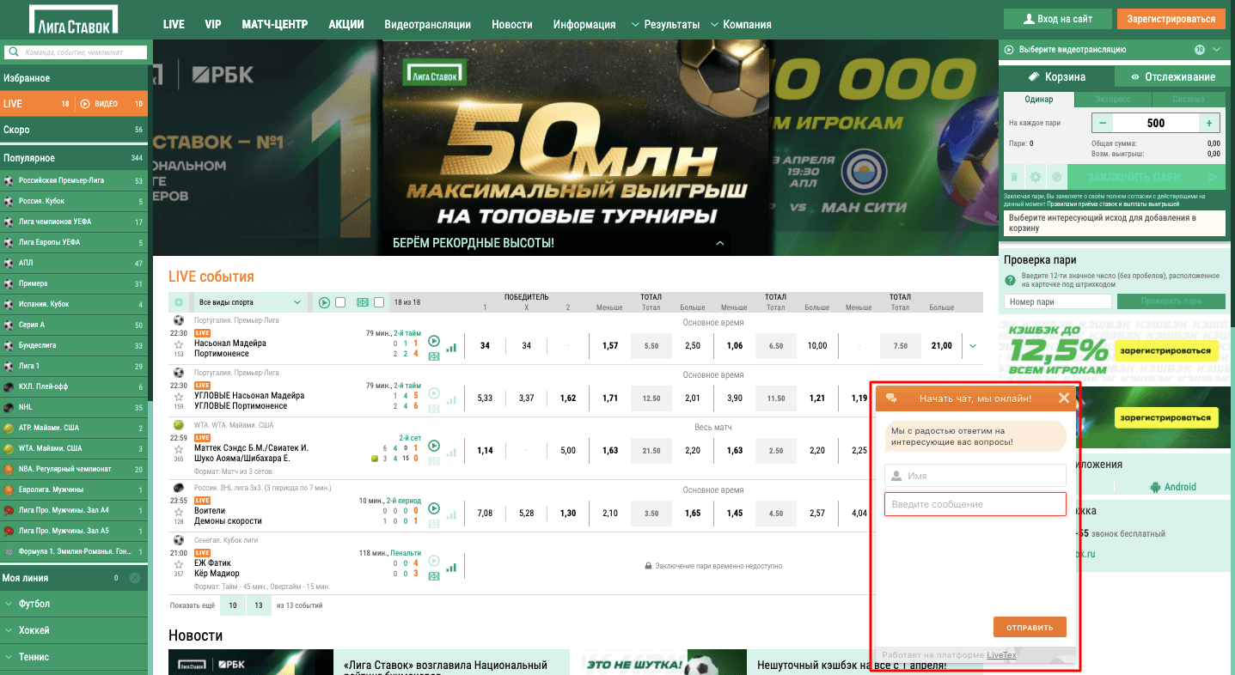Open statistics bars icon for Насьонал Мадейра
This screenshot has width=1235, height=675.
point(451,348)
